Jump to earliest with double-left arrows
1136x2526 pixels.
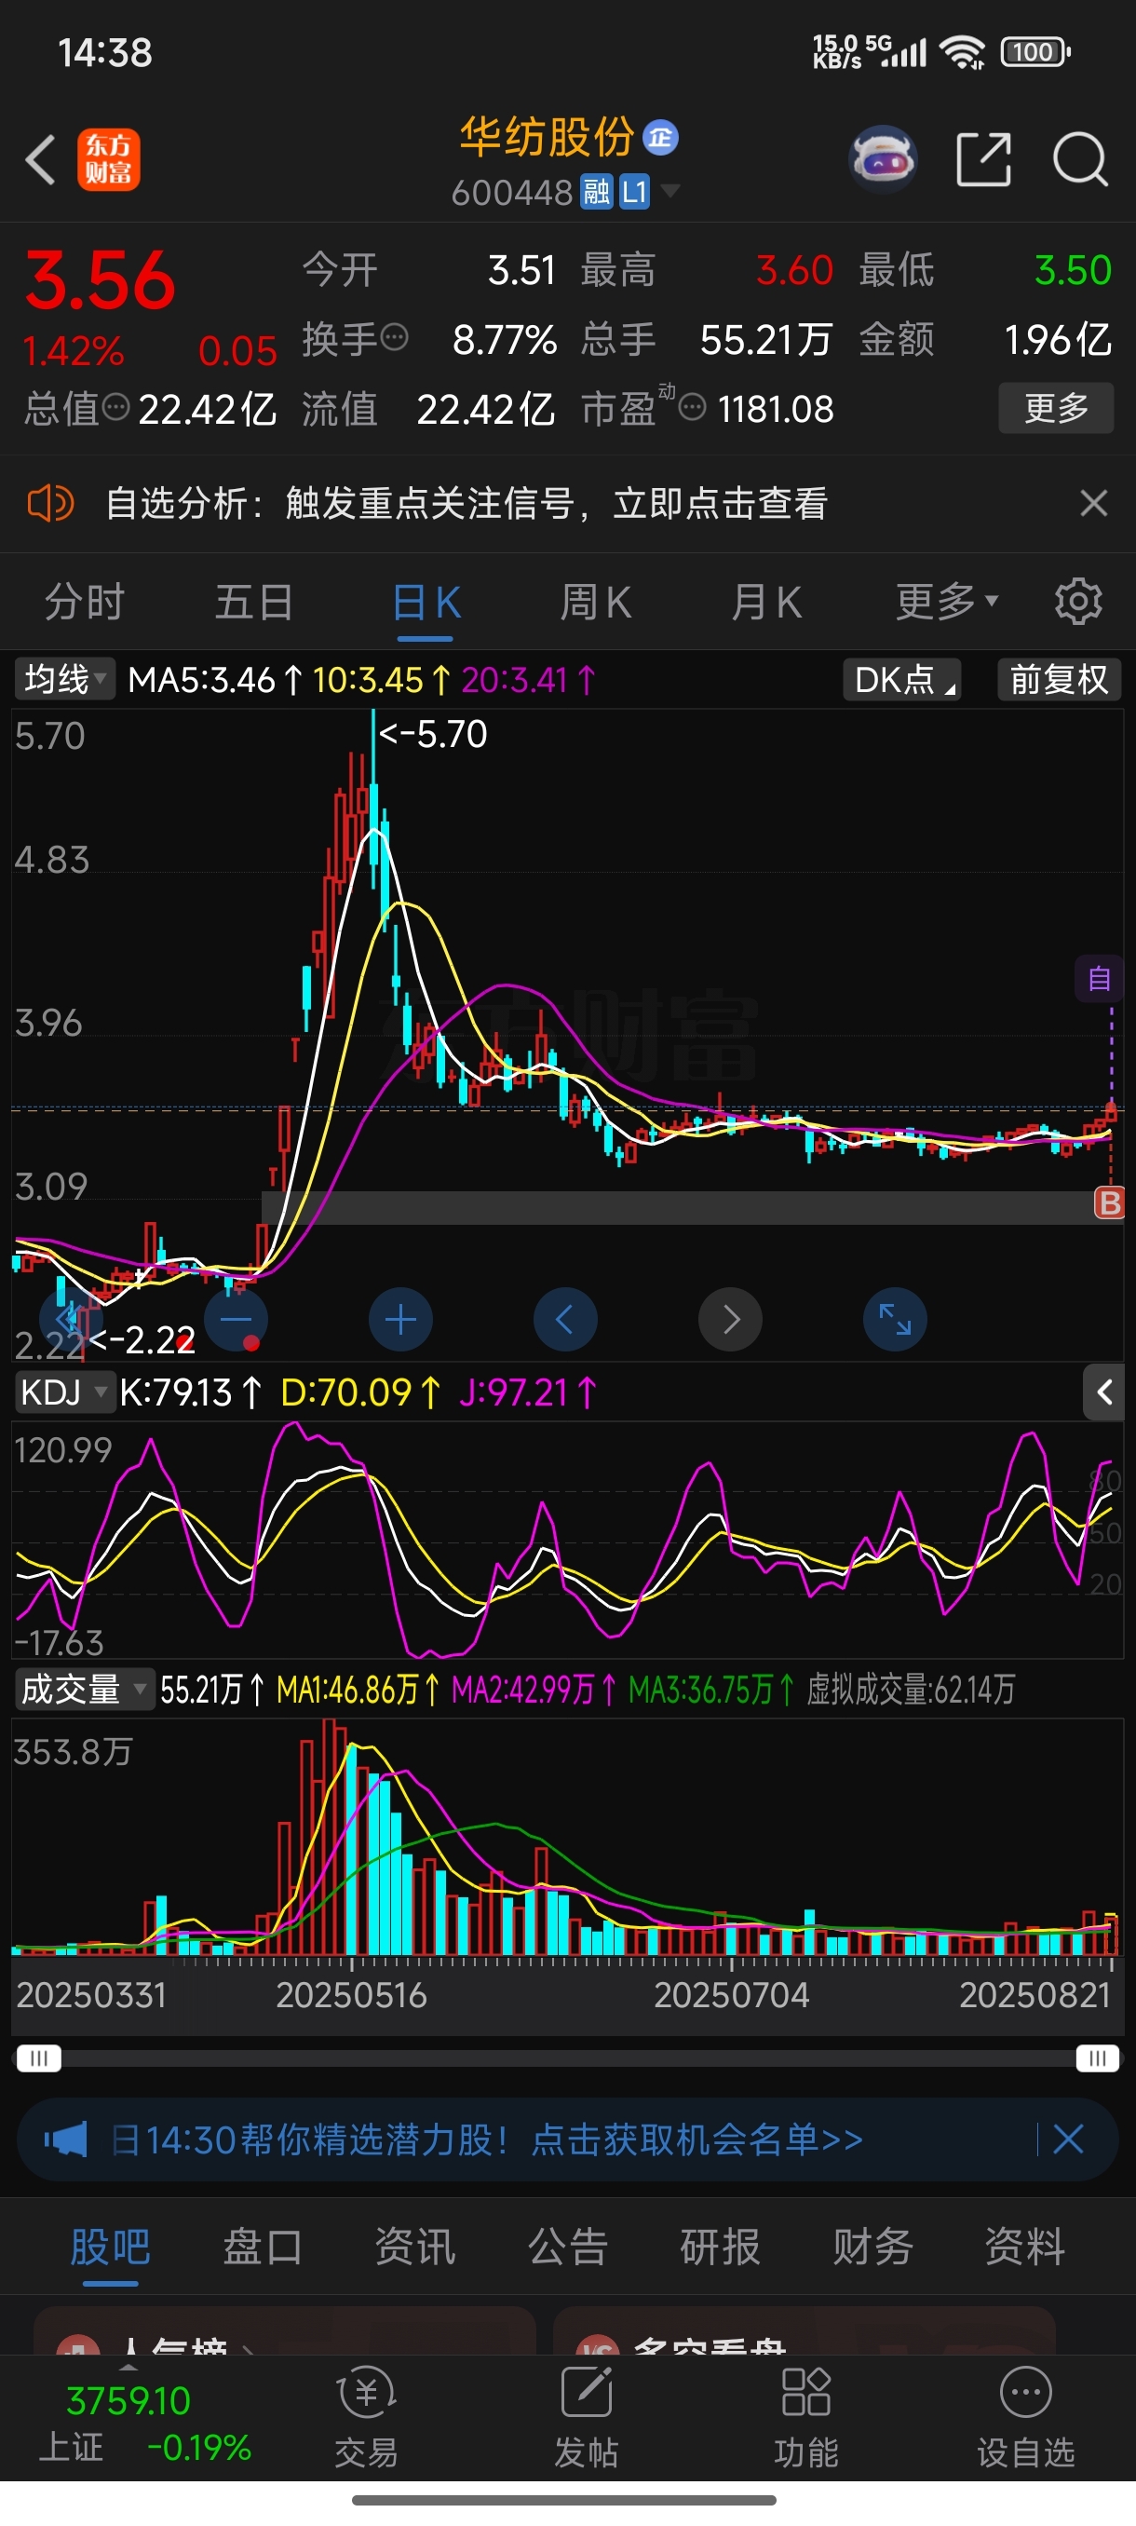pyautogui.click(x=71, y=1320)
